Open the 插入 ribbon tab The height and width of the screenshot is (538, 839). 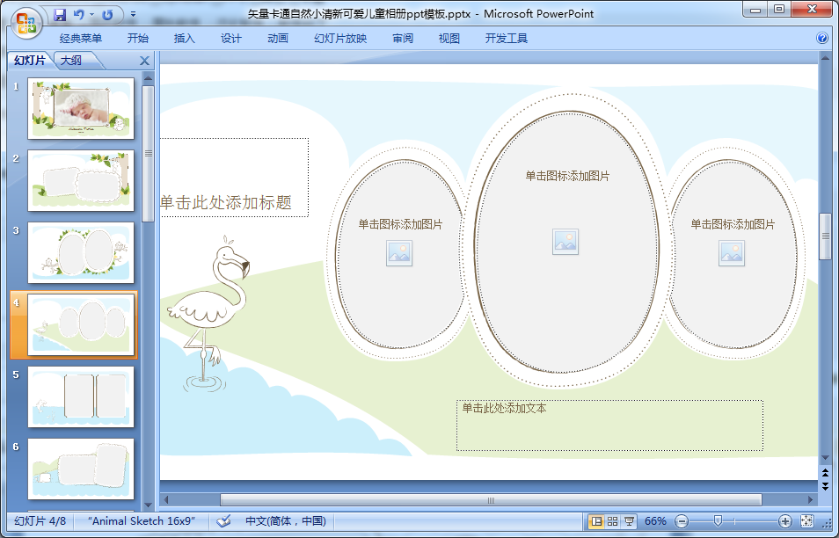pyautogui.click(x=185, y=39)
